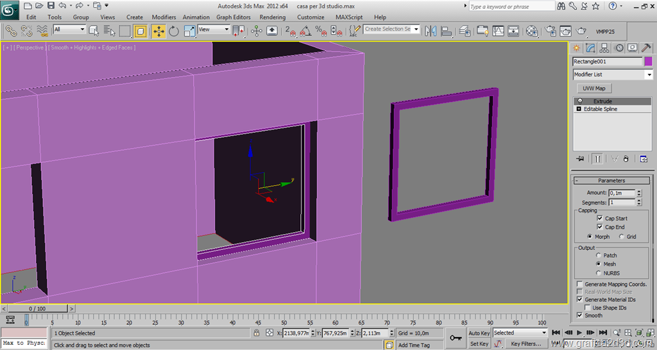The width and height of the screenshot is (657, 350).
Task: Uncheck the Cap Start checkbox
Action: [600, 219]
